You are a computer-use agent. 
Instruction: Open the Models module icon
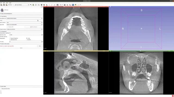(x=49, y=5)
